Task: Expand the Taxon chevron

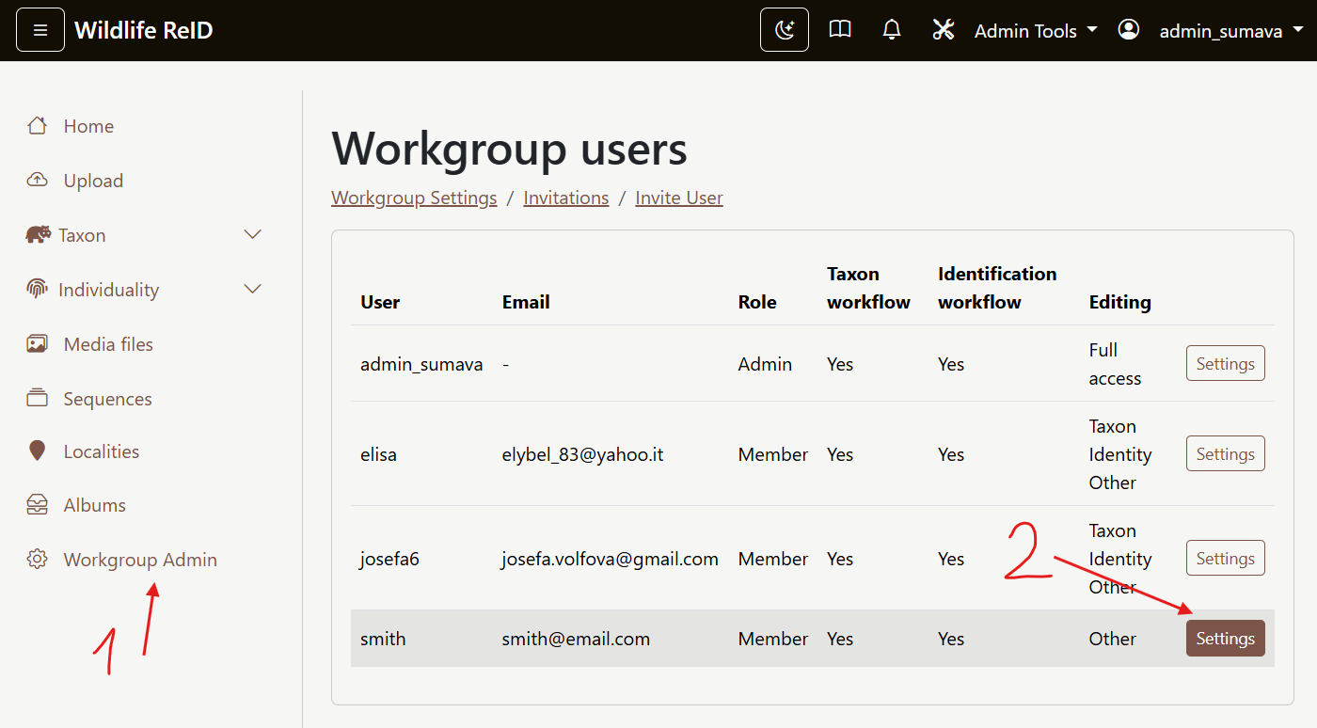Action: point(252,234)
